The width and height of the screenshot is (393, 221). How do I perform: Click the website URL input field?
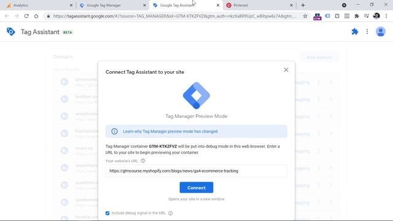[196, 171]
